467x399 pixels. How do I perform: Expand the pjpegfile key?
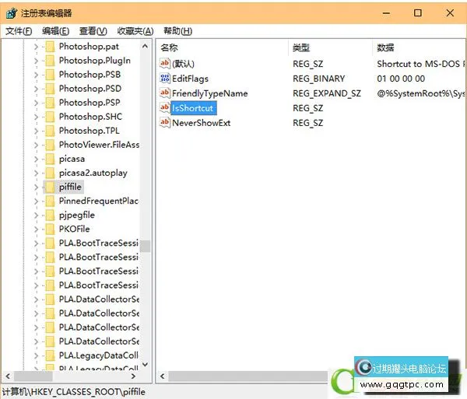pos(36,215)
